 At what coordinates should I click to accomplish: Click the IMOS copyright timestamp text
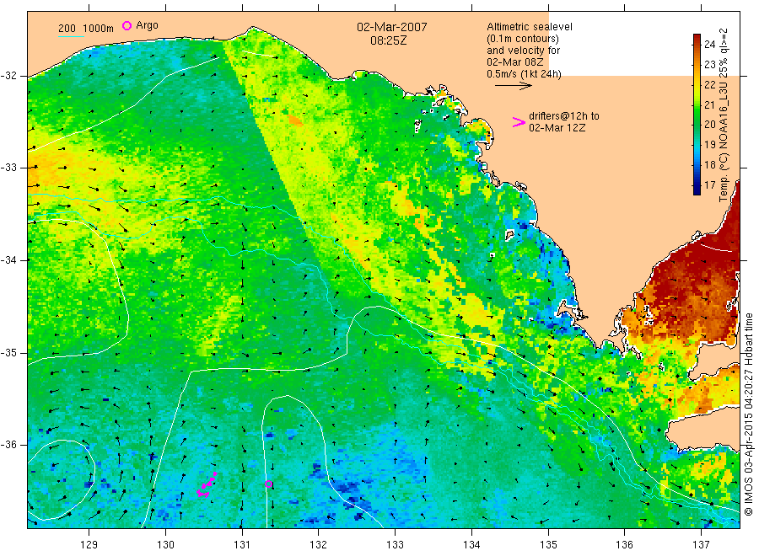749,414
